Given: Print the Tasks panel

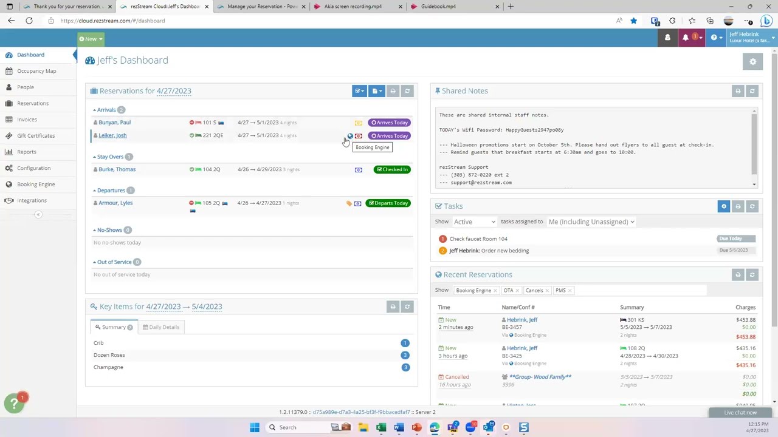Looking at the screenshot, I should point(738,206).
